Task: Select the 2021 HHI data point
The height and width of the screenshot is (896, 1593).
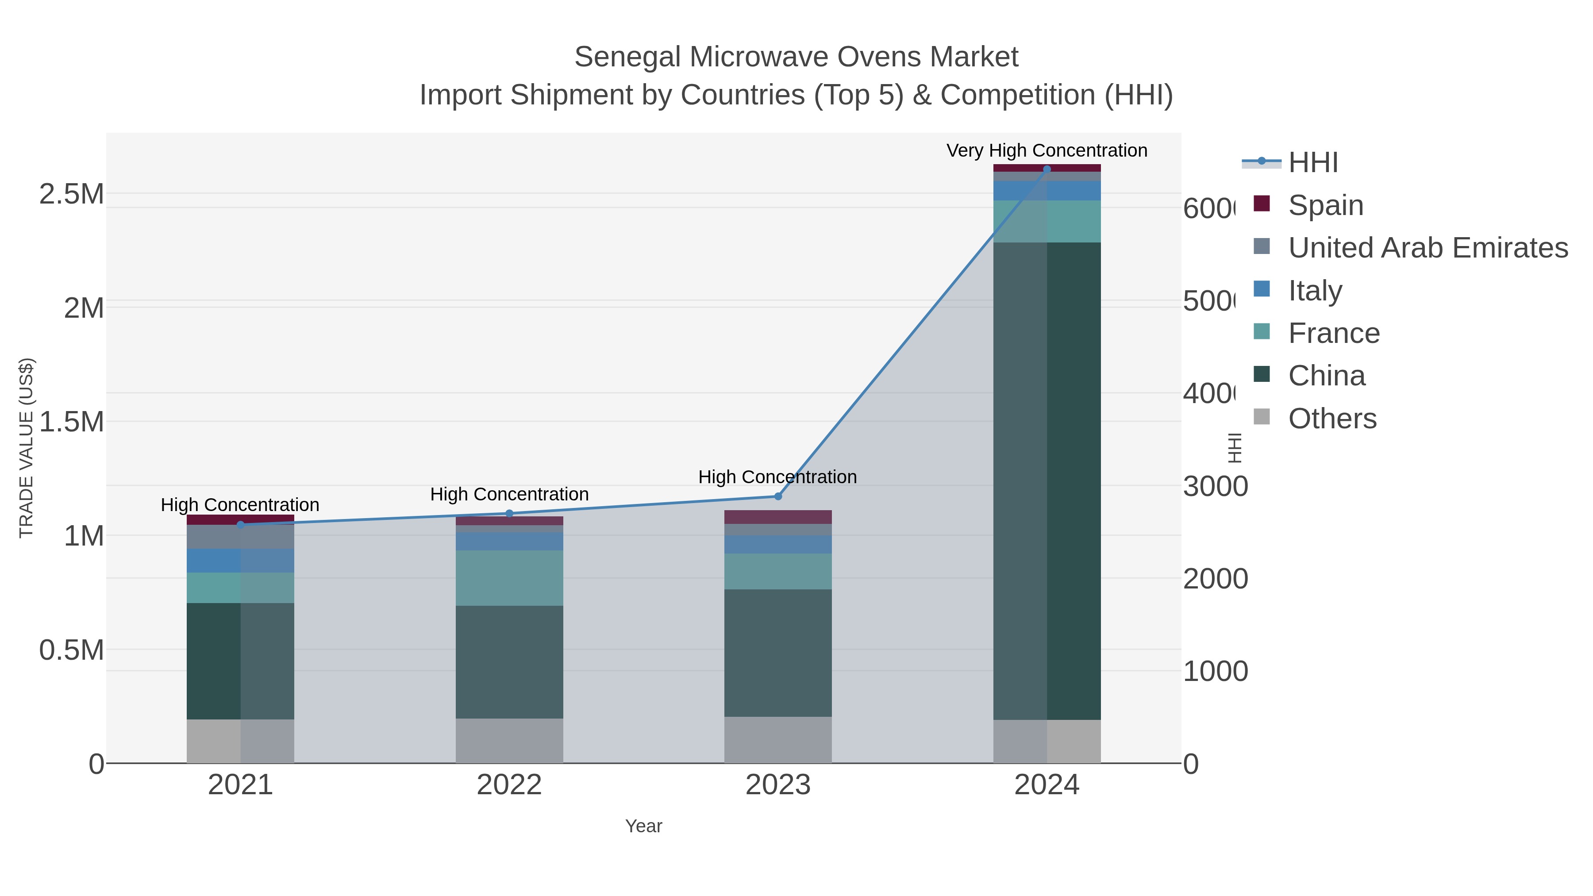Action: pos(241,525)
